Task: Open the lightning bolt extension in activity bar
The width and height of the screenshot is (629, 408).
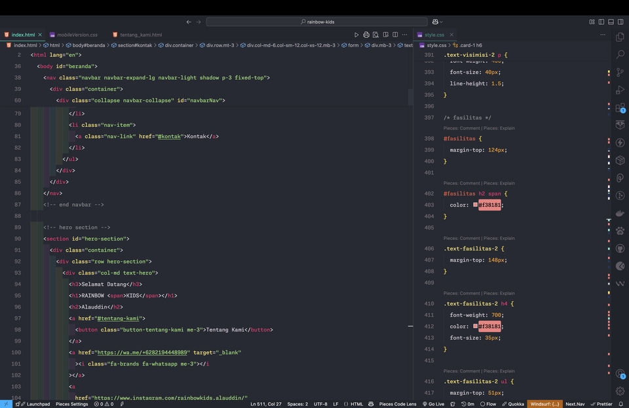Action: pos(620,143)
